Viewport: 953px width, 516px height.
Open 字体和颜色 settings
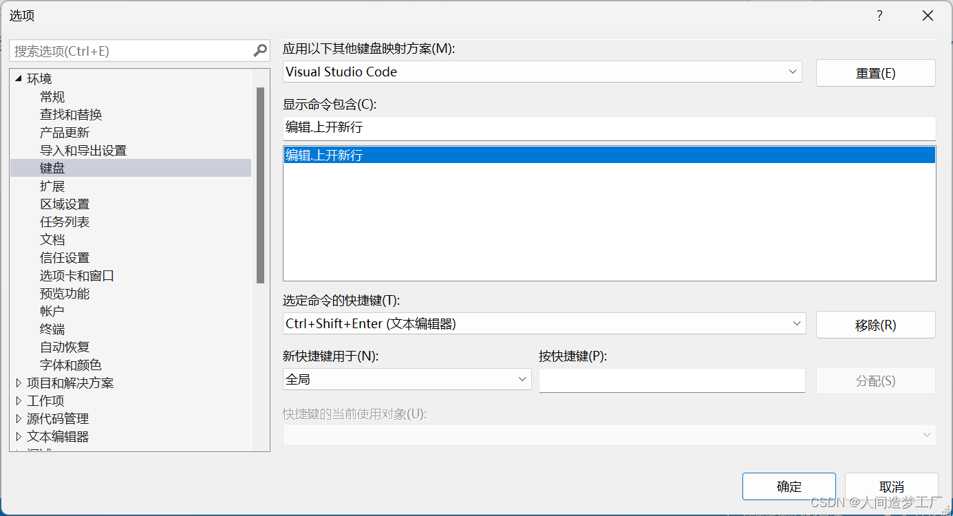(71, 365)
